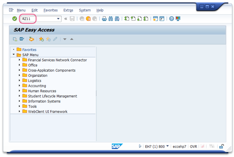Viewport: 234px width, 157px height.
Task: Click the green Enter checkmark icon
Action: pos(15,19)
